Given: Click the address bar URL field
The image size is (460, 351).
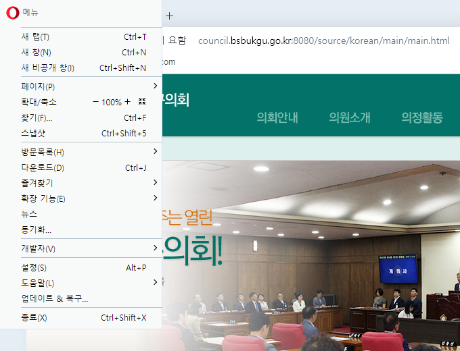Looking at the screenshot, I should (324, 40).
